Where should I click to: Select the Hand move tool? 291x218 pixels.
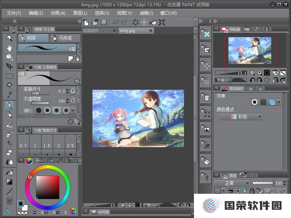pos(9,48)
